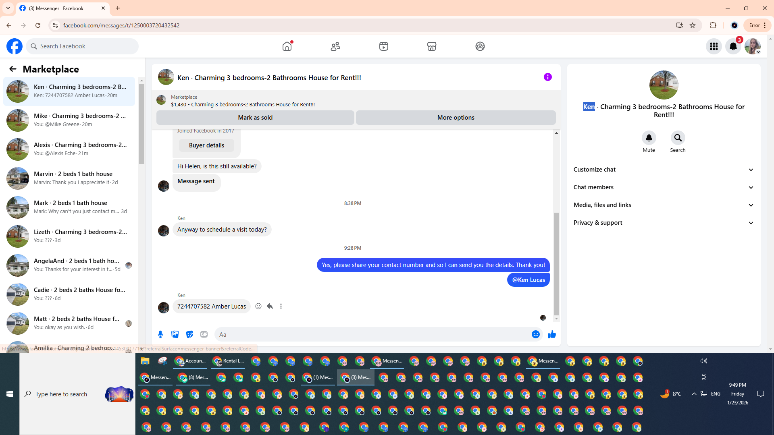Go to the Facebook Home tab

[287, 46]
